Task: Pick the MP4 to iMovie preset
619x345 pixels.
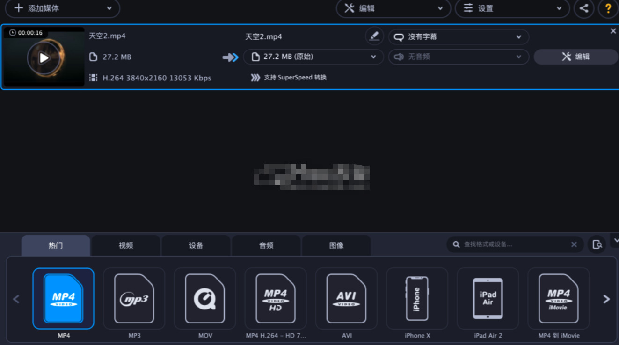Action: click(x=559, y=299)
